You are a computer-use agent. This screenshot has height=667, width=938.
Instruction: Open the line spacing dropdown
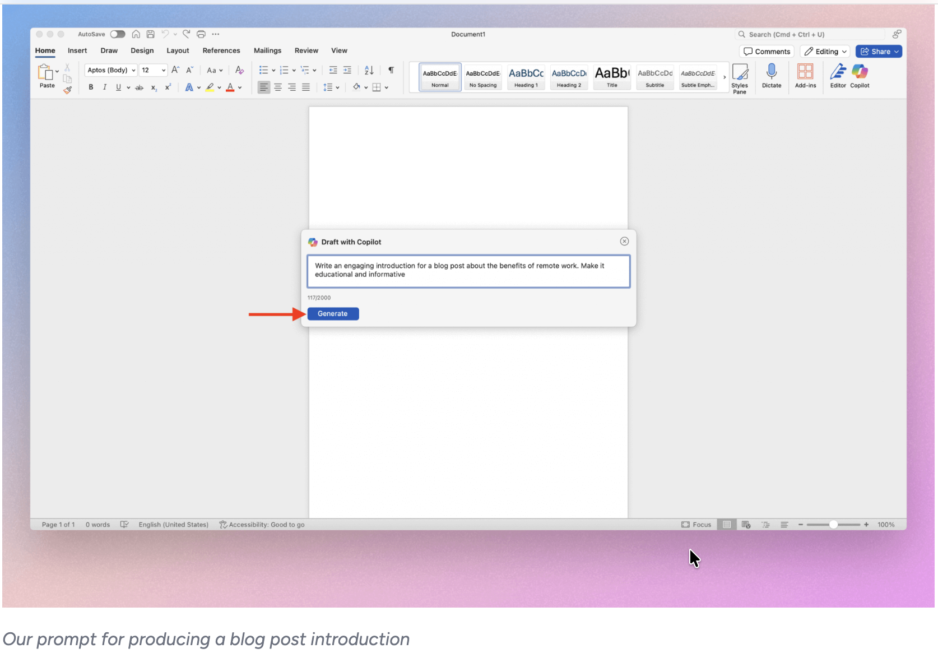331,87
